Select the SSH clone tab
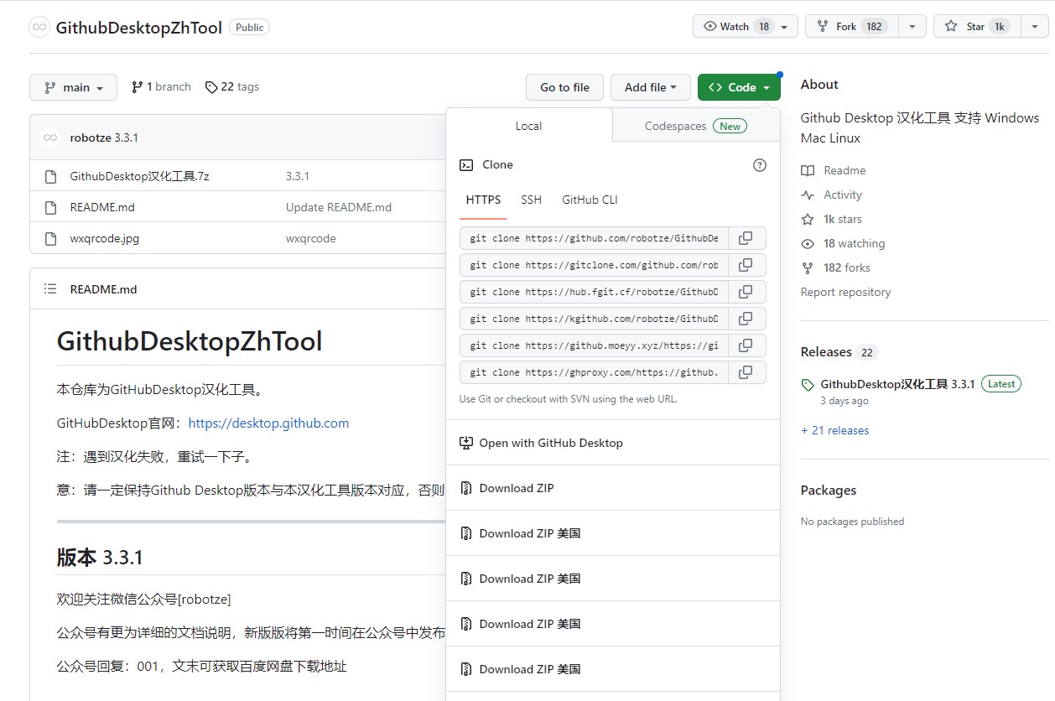This screenshot has width=1055, height=701. tap(531, 200)
